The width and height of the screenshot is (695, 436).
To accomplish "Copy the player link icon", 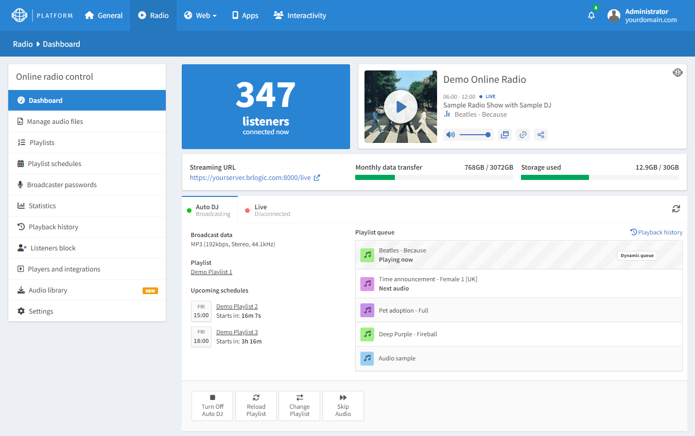I will [523, 135].
